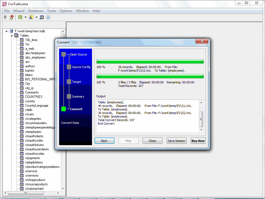
Task: Click the Buy Now button
Action: coord(198,141)
